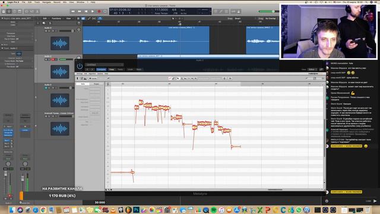Open the Mix menu

pyautogui.click(x=65, y=2)
